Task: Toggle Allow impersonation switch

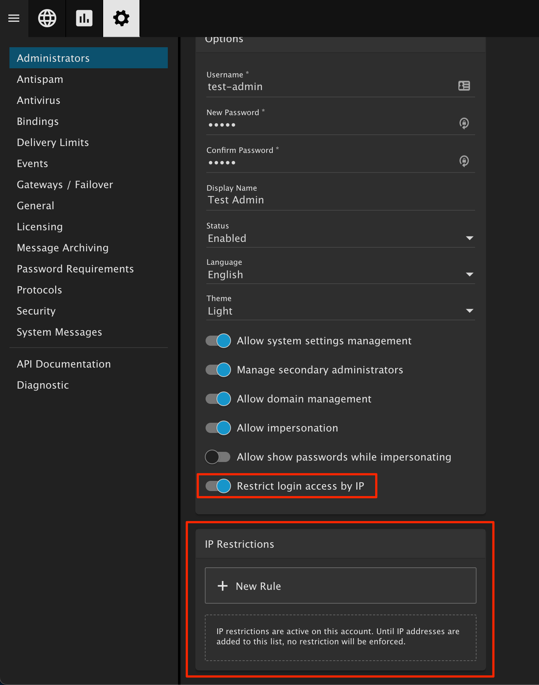Action: [218, 428]
